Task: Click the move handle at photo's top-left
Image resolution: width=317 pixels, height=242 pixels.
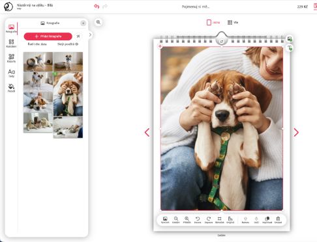Action: [160, 46]
